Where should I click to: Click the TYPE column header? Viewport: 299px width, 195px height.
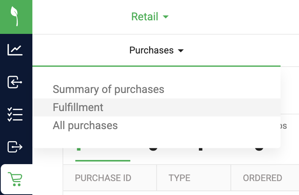coord(179,178)
